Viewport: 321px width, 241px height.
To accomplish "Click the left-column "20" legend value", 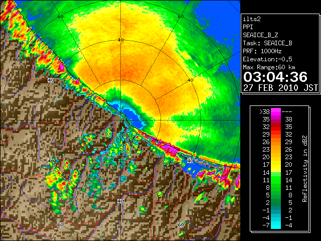I will (x=266, y=157).
